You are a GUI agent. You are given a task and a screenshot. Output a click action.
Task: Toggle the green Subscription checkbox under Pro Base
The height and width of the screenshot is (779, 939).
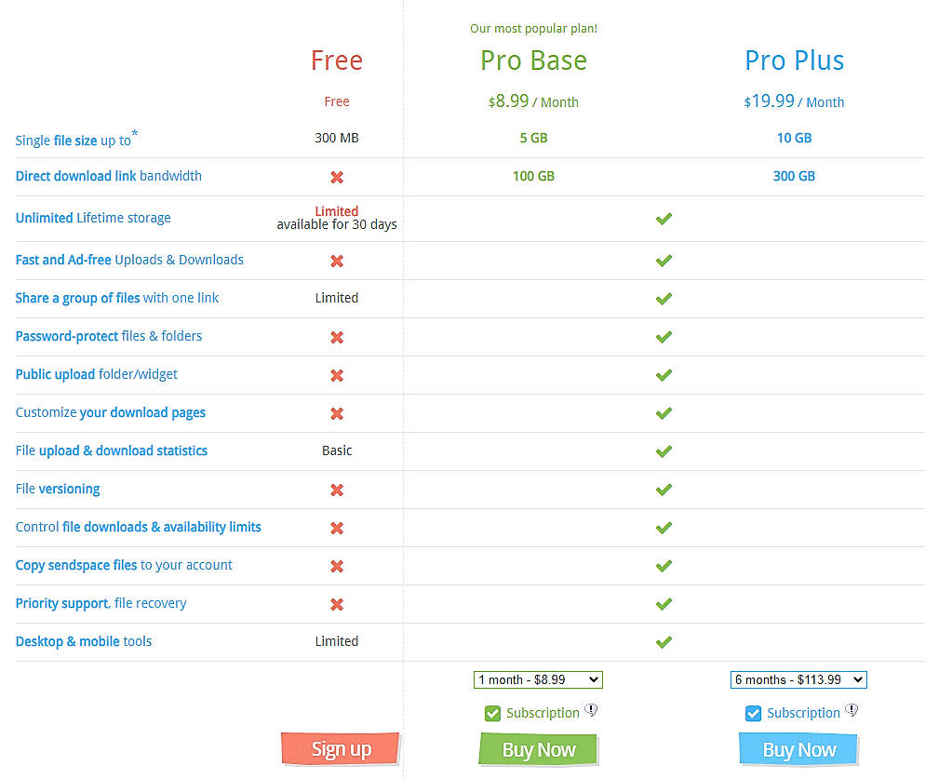[491, 713]
